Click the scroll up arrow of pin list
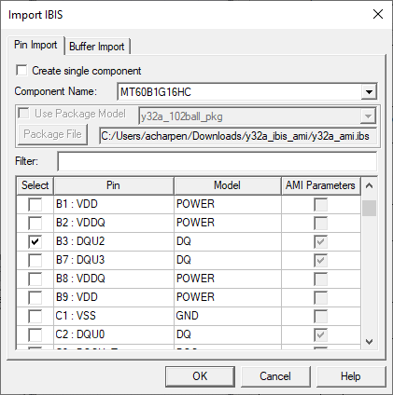Image resolution: width=393 pixels, height=395 pixels. click(370, 185)
